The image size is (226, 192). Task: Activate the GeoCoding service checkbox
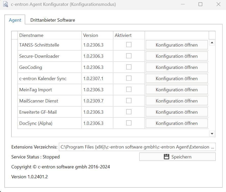click(129, 67)
